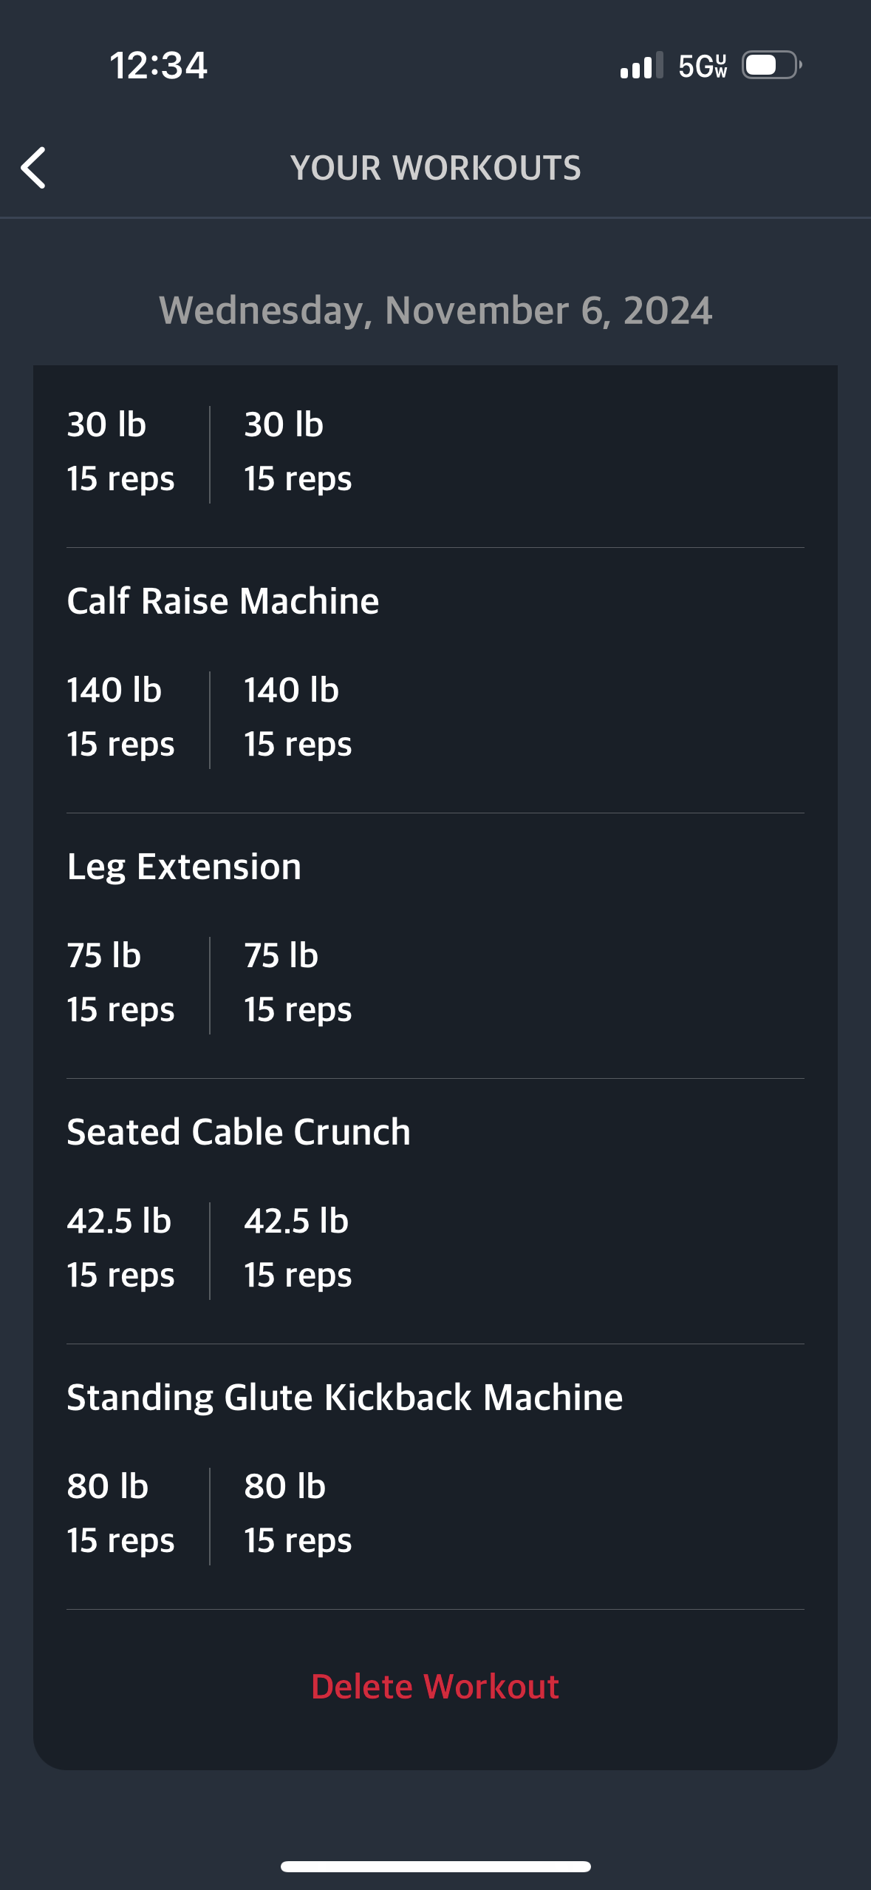Tap the home indicator bar at bottom
Image resolution: width=871 pixels, height=1890 pixels.
pos(436,1866)
